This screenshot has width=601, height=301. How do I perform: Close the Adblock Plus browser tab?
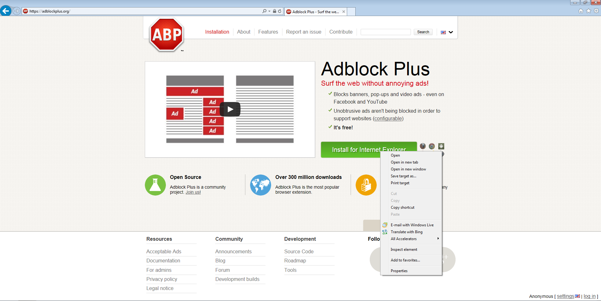tap(344, 12)
